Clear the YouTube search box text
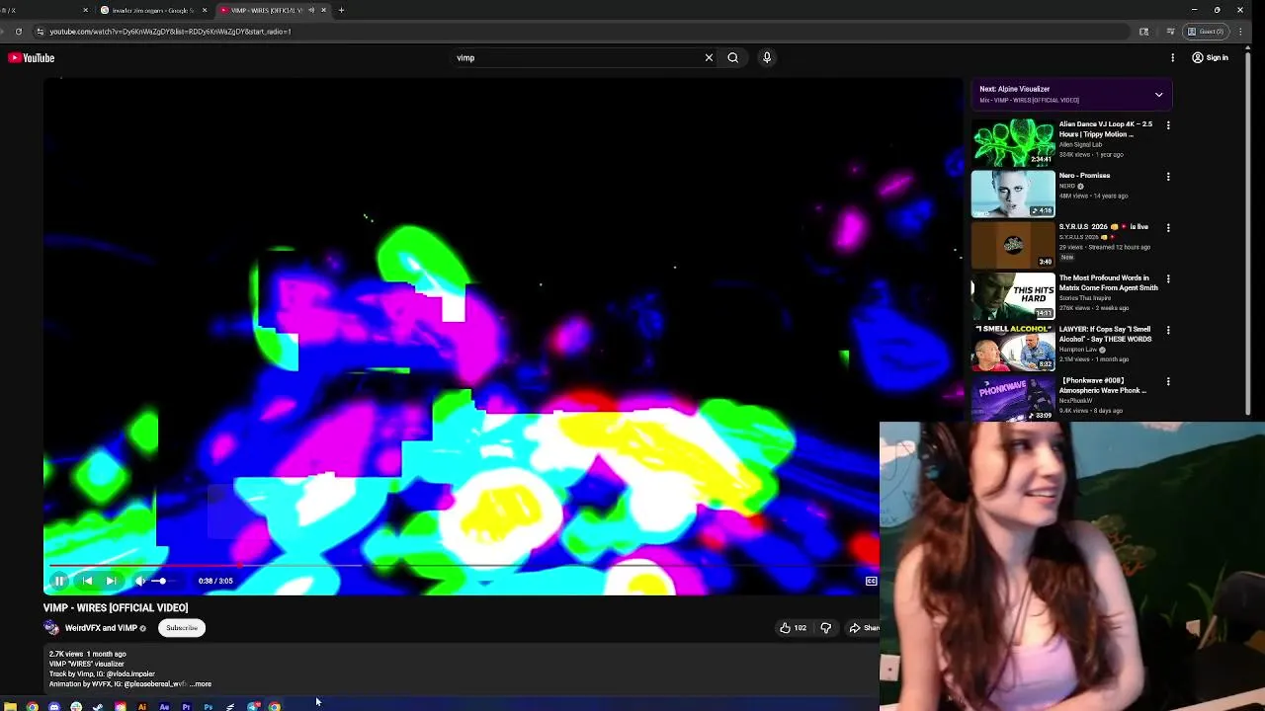The image size is (1265, 711). point(709,57)
